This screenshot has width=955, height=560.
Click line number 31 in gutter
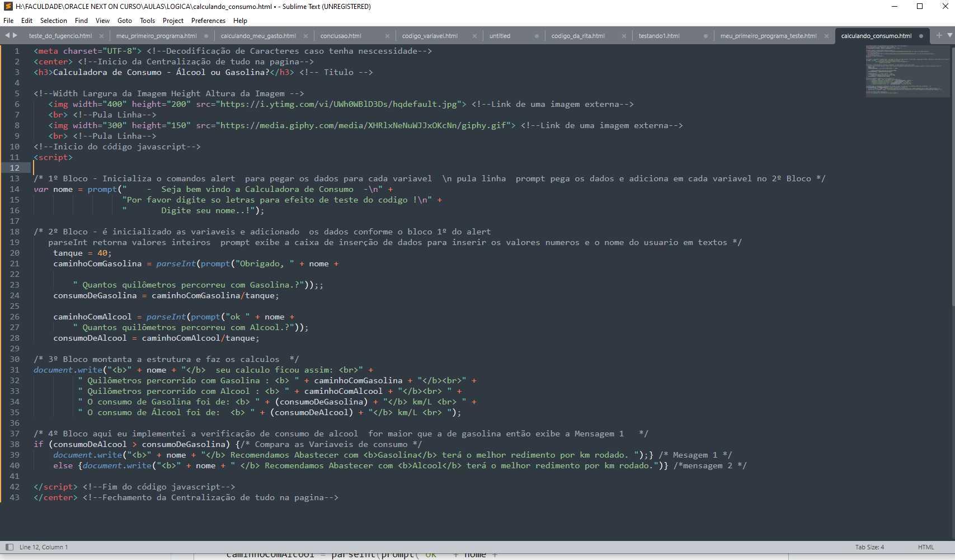(15, 370)
